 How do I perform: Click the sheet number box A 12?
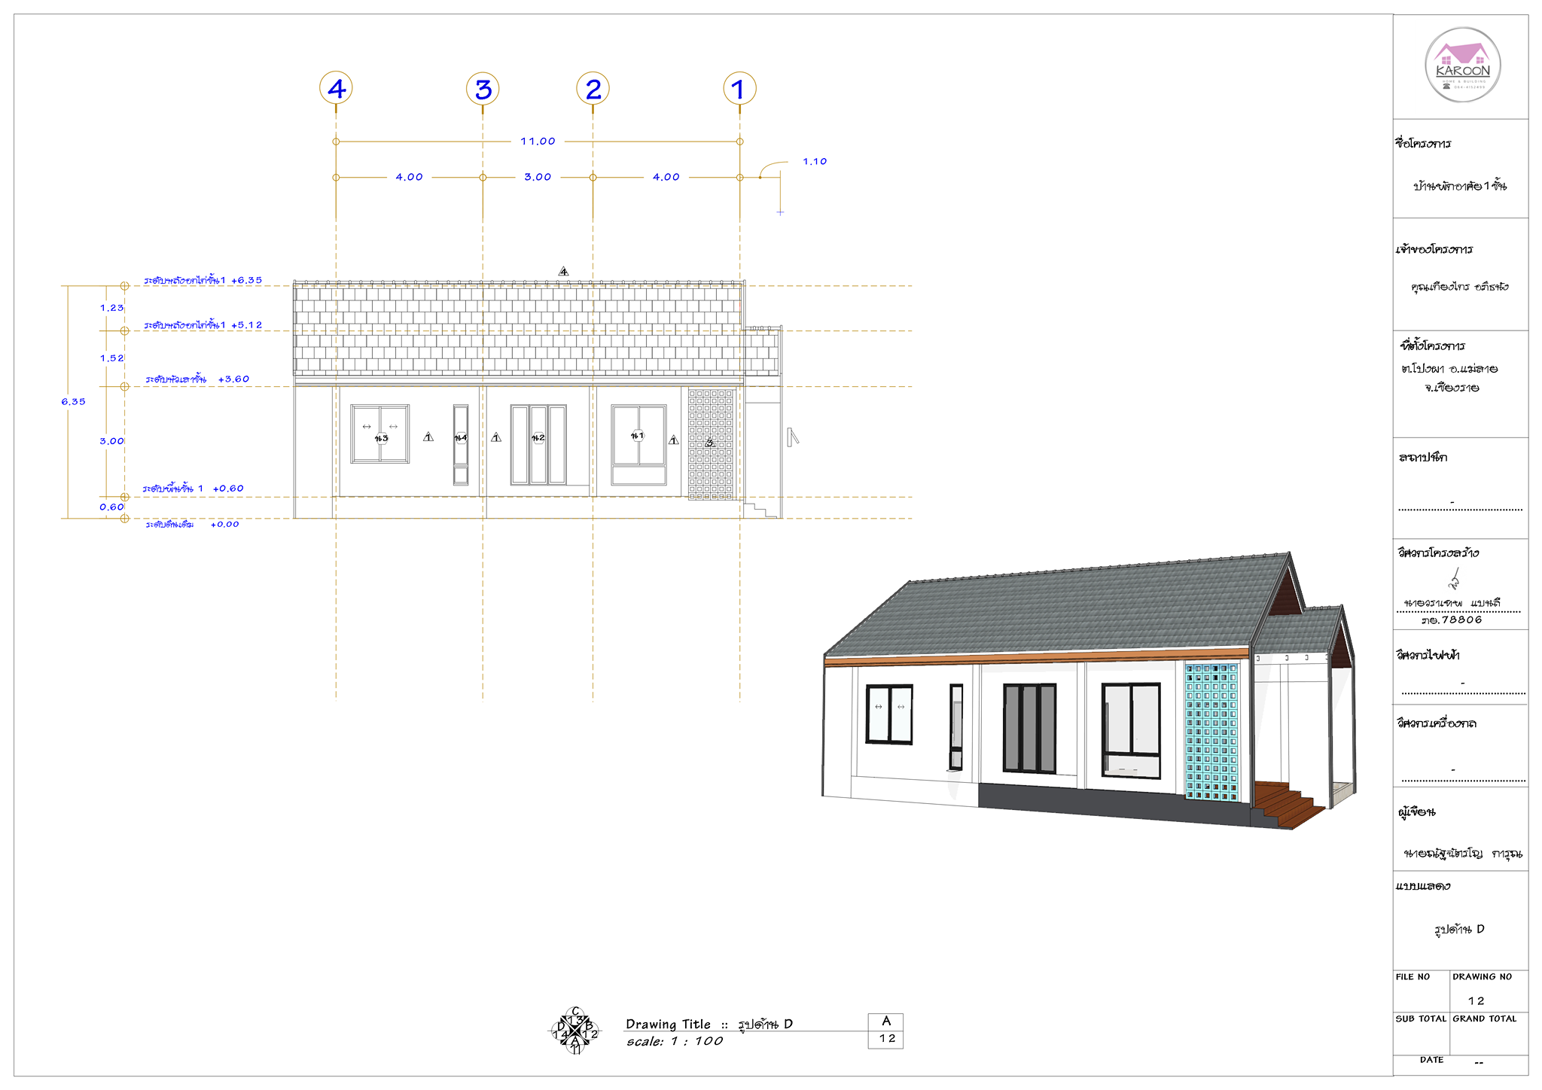(x=885, y=1031)
